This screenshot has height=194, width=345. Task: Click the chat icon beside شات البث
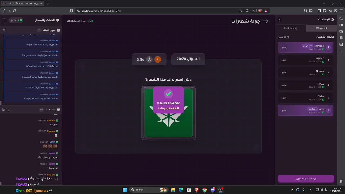58,110
